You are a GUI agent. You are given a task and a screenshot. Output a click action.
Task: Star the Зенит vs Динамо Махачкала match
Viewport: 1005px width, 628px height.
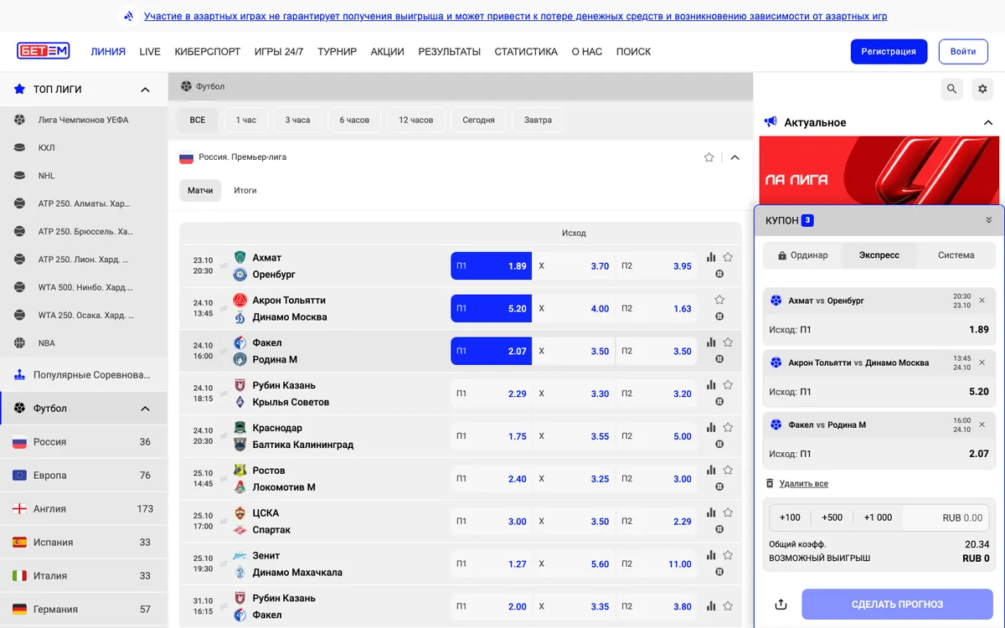(728, 556)
